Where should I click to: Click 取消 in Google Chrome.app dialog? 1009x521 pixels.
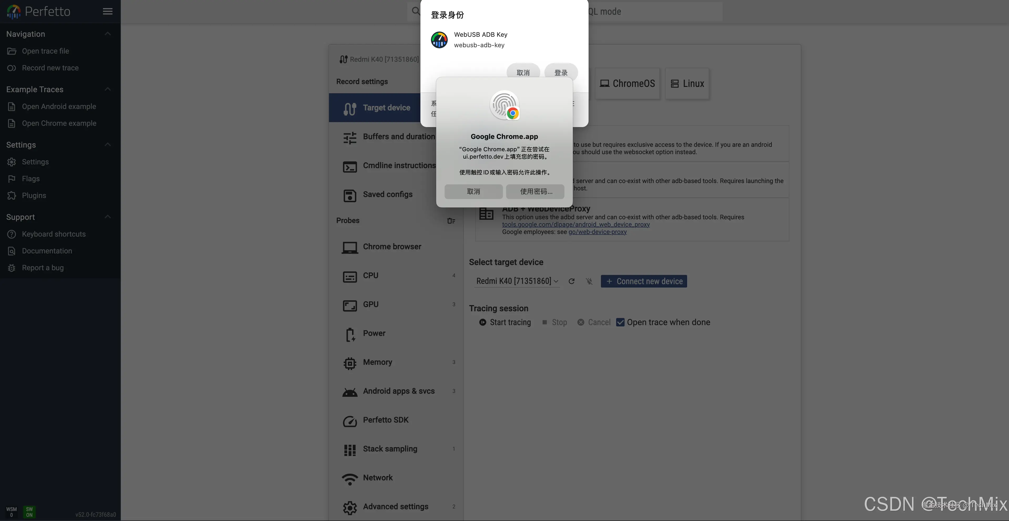point(473,191)
